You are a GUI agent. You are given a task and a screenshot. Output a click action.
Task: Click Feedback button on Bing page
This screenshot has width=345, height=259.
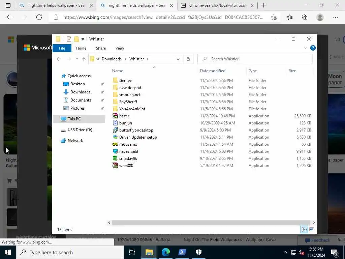pyautogui.click(x=317, y=240)
